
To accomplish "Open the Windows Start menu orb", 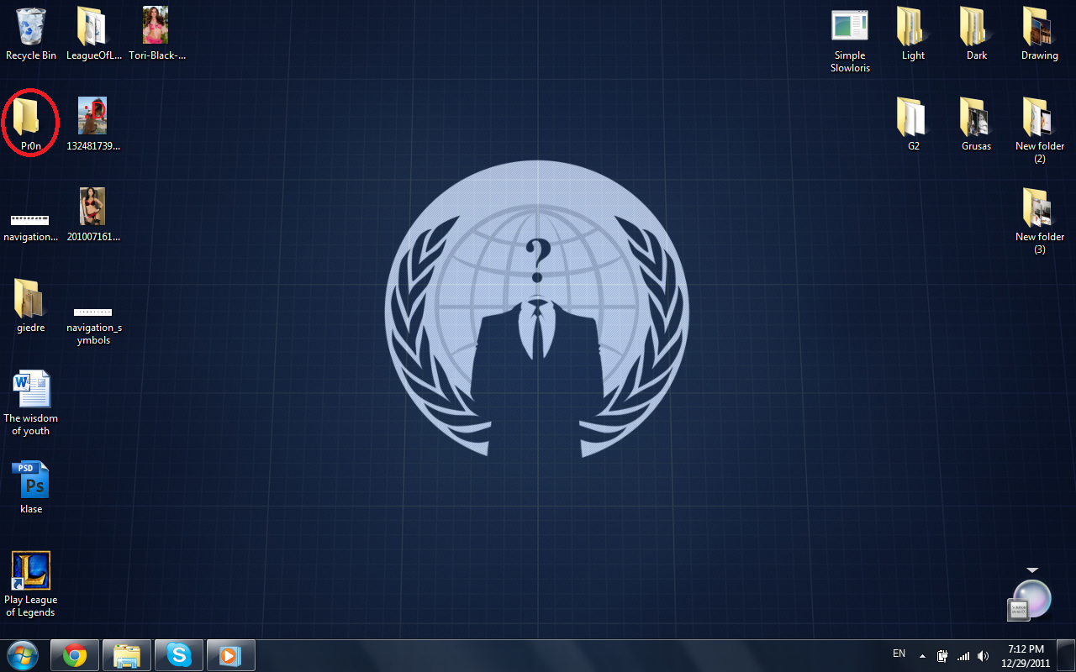I will [22, 654].
